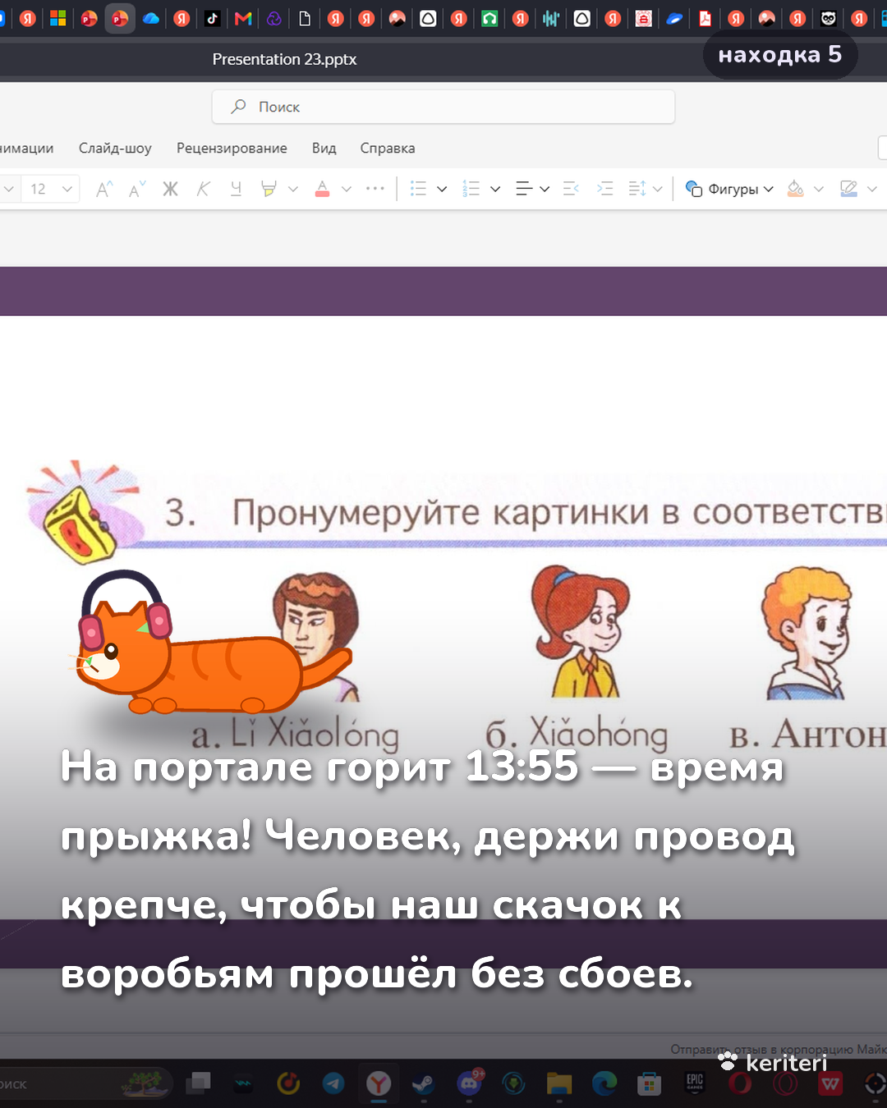
Task: Open Task View from the taskbar
Action: [x=198, y=1084]
